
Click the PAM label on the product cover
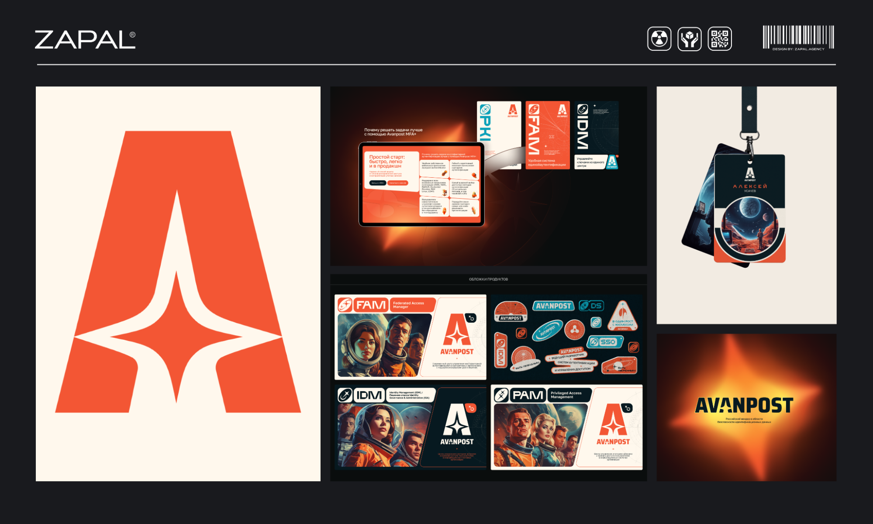coord(528,395)
